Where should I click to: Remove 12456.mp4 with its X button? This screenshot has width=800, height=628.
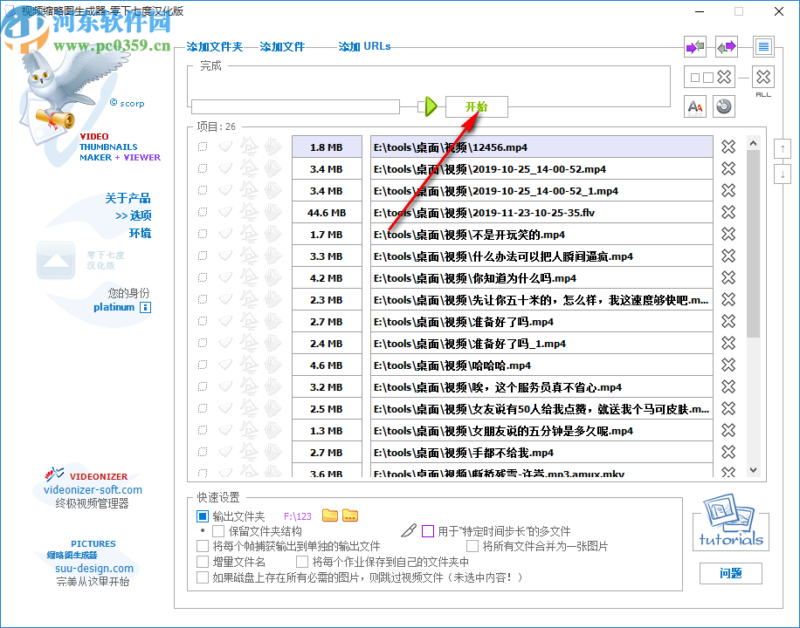point(728,147)
